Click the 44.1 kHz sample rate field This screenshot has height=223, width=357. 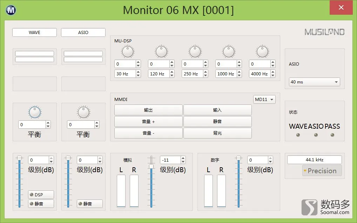[315, 160]
